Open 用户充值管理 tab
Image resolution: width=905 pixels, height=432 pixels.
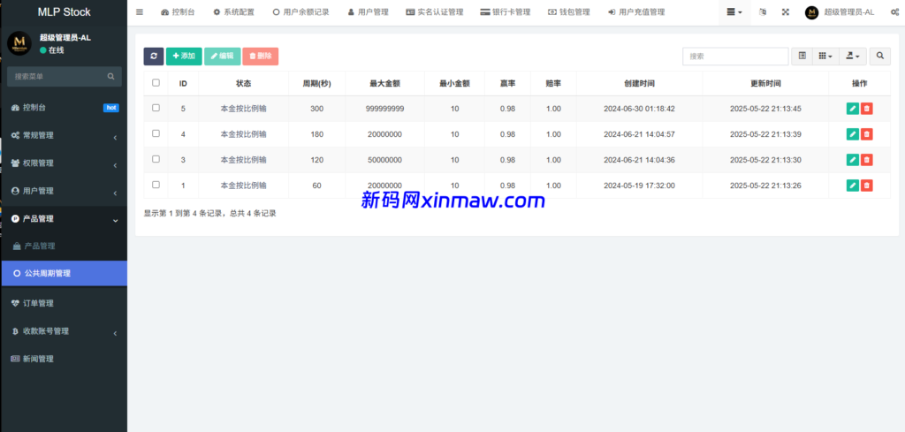[636, 12]
